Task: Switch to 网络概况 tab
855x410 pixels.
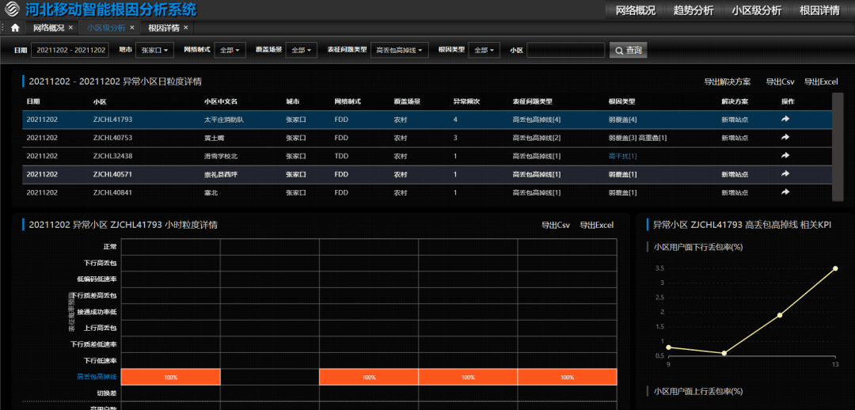Action: pyautogui.click(x=48, y=28)
